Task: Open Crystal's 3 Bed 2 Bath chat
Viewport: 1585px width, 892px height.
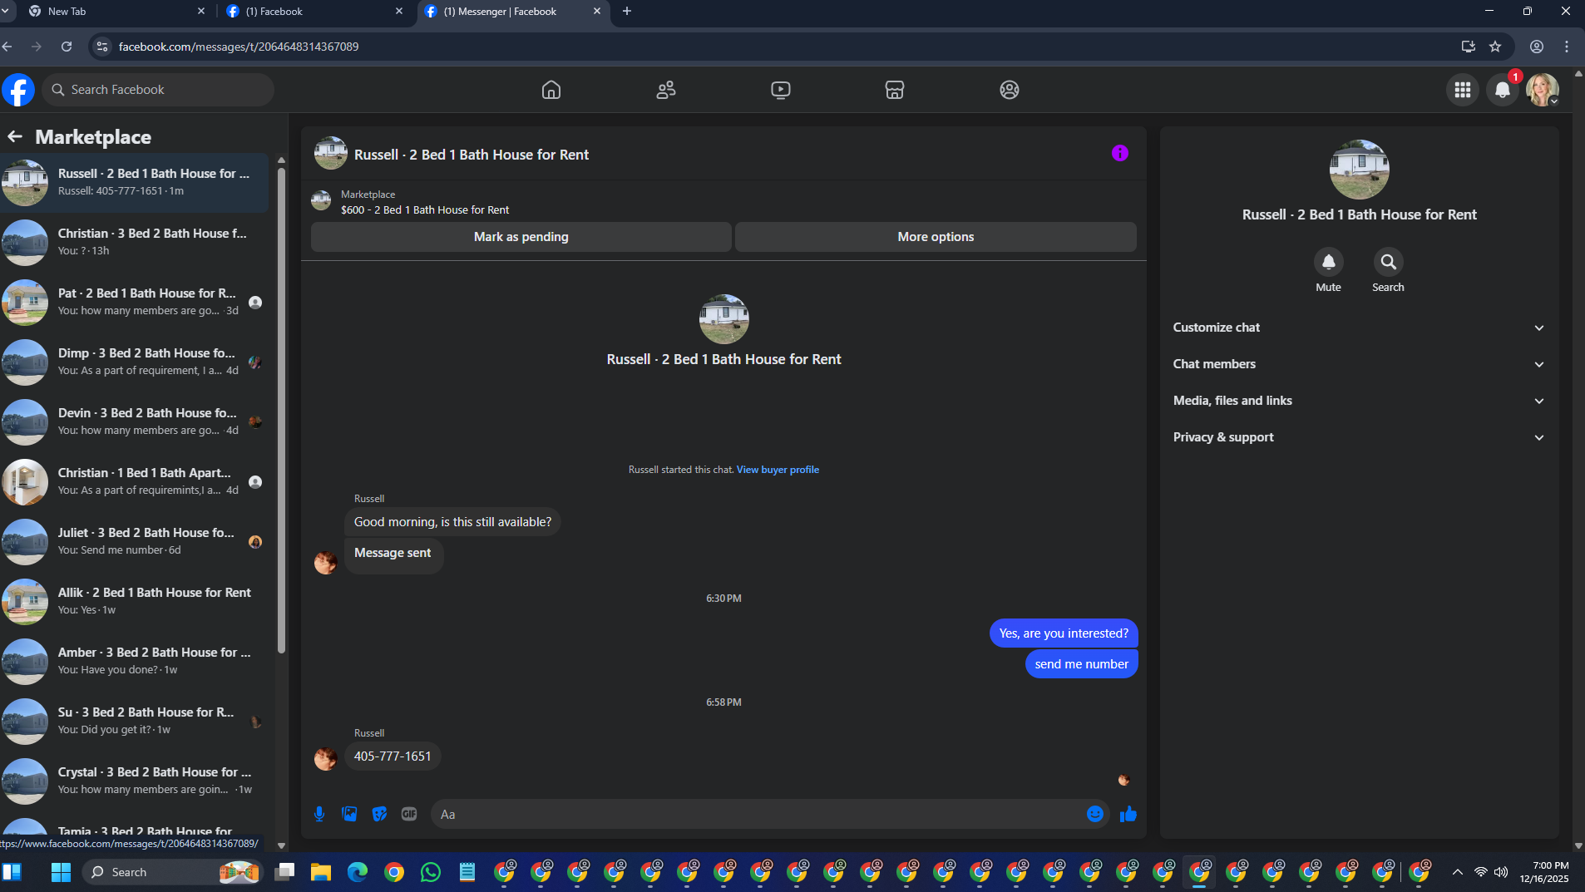Action: pos(135,781)
